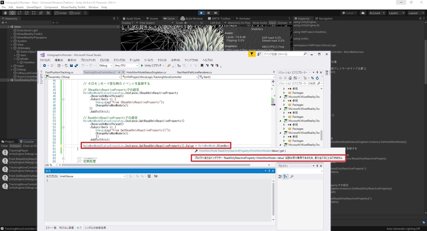Viewport: 427px width, 231px height.
Task: Toggle Maximize On Play
Action: [239, 23]
